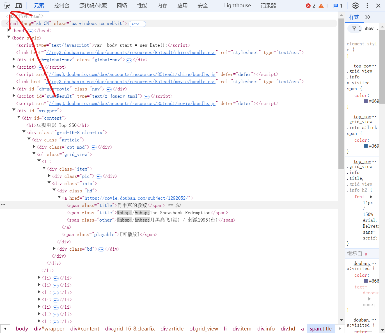Expand ellipsis in pic div
Screen dimensions: 385x333
tap(98, 176)
